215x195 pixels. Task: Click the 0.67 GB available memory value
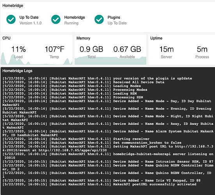click(127, 49)
